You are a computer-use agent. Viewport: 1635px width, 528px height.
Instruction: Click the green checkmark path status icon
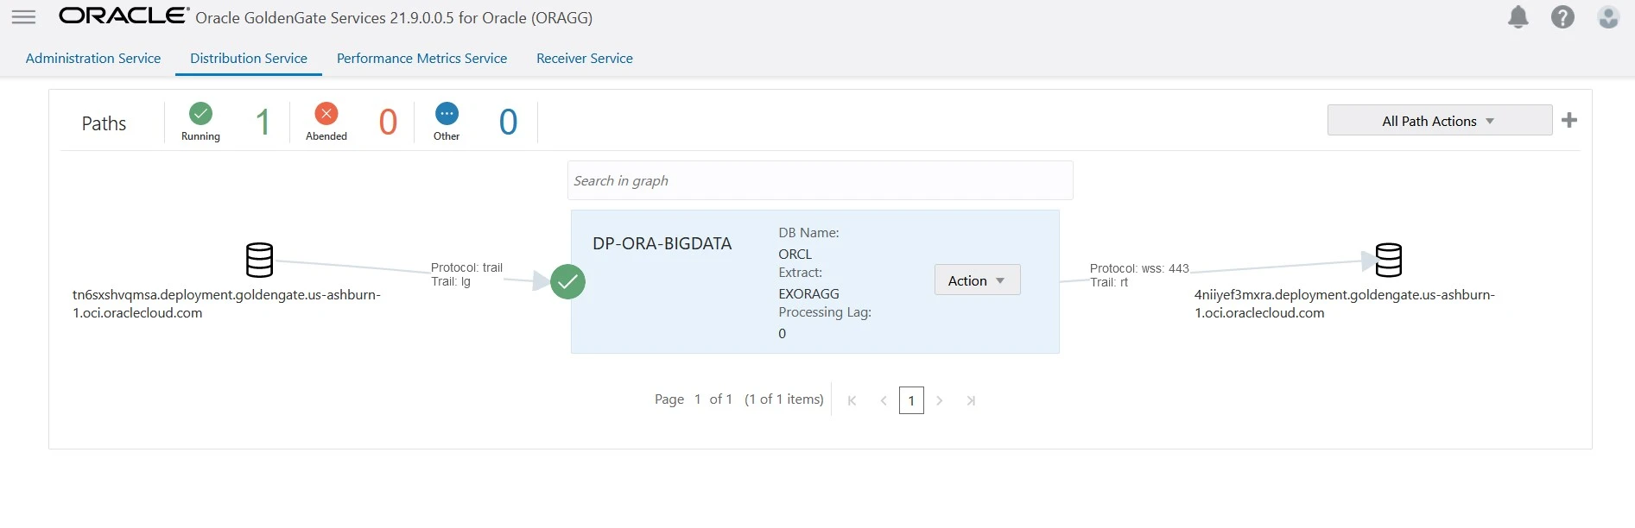(567, 281)
